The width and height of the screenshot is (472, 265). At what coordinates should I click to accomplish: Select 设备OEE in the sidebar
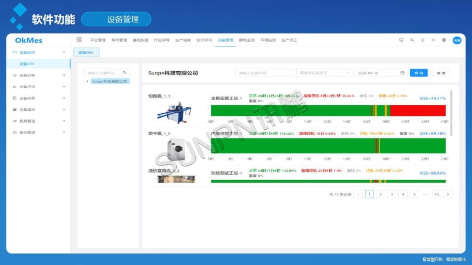(38, 64)
